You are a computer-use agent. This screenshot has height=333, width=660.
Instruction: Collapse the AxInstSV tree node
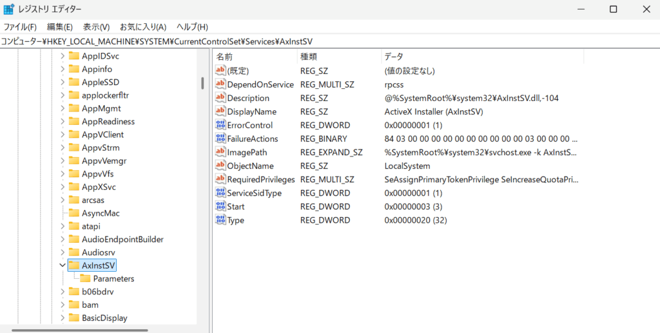(63, 265)
